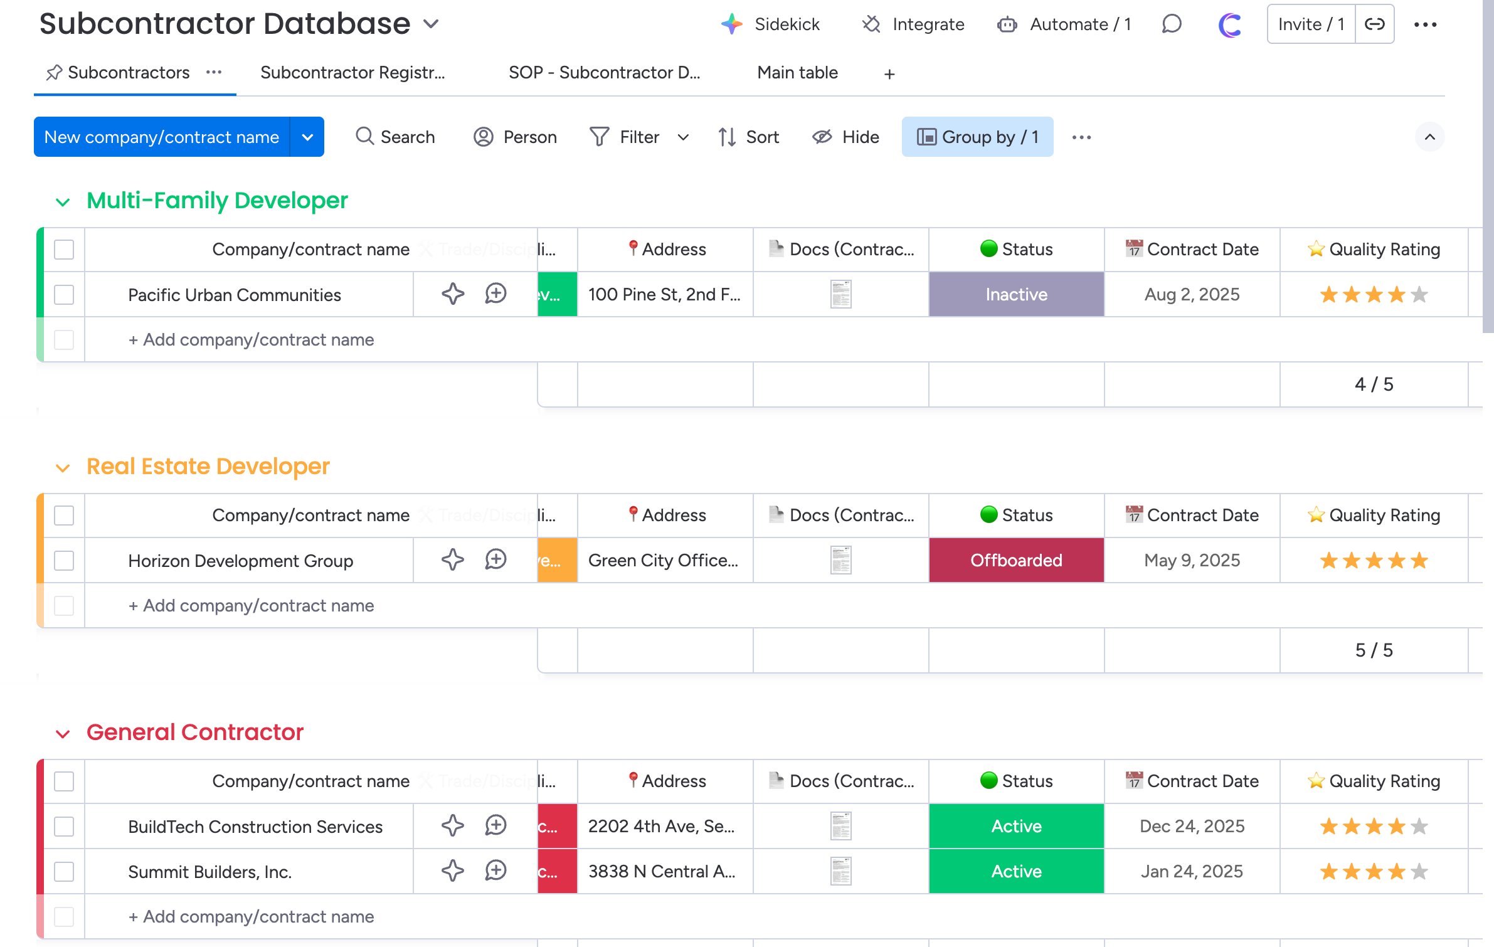Add update to Horizon Development Group conversation

495,559
